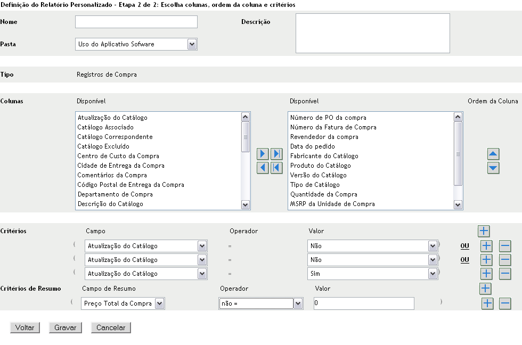The width and height of the screenshot is (522, 345).
Task: Click the Nome text input field
Action: (136, 22)
